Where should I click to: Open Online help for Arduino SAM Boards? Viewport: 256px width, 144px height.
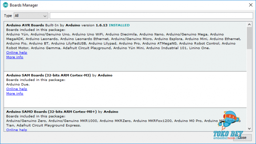click(17, 89)
